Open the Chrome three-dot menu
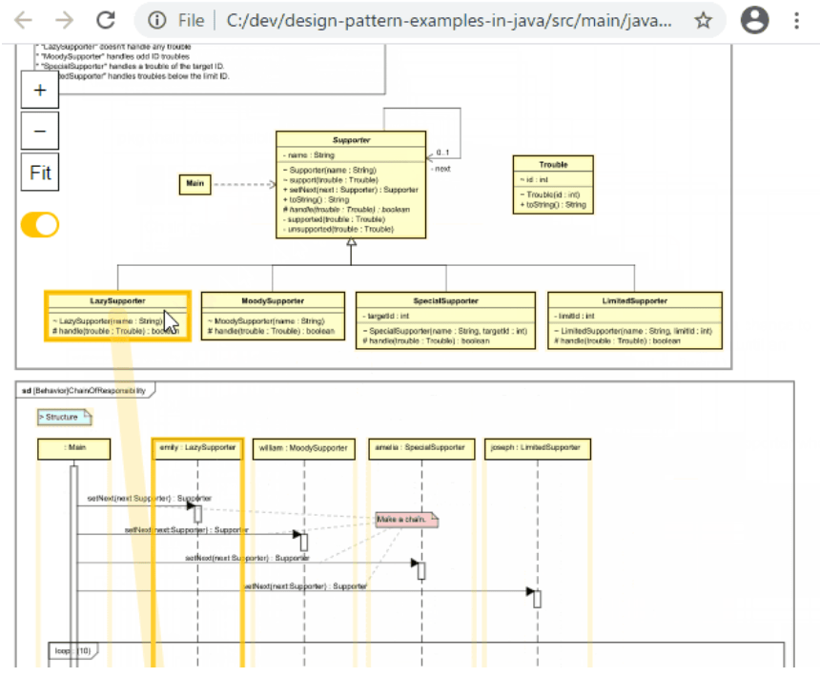The width and height of the screenshot is (820, 677). (797, 20)
